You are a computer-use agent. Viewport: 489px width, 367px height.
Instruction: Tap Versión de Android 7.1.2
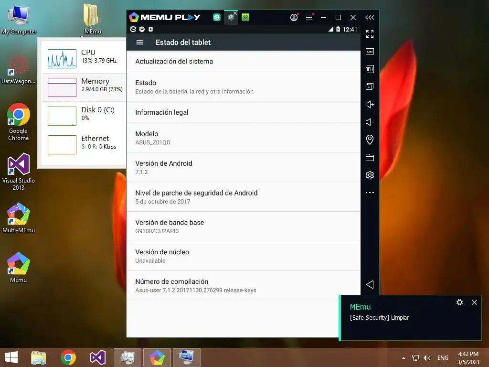243,167
